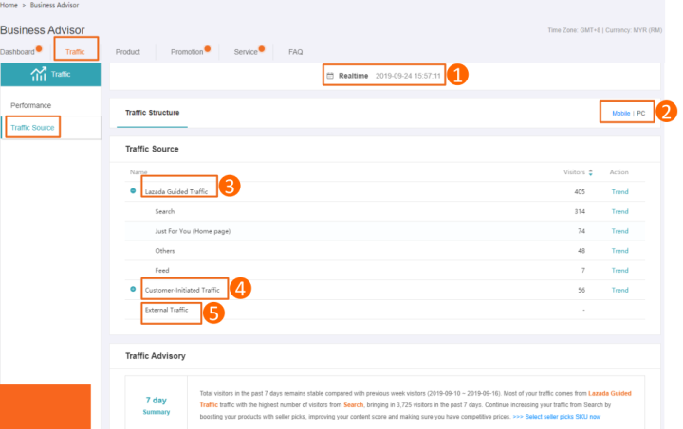Switch traffic view to Mobile

click(x=620, y=113)
